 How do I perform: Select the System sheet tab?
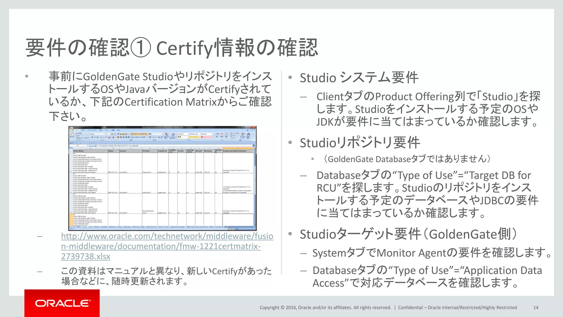click(x=84, y=227)
